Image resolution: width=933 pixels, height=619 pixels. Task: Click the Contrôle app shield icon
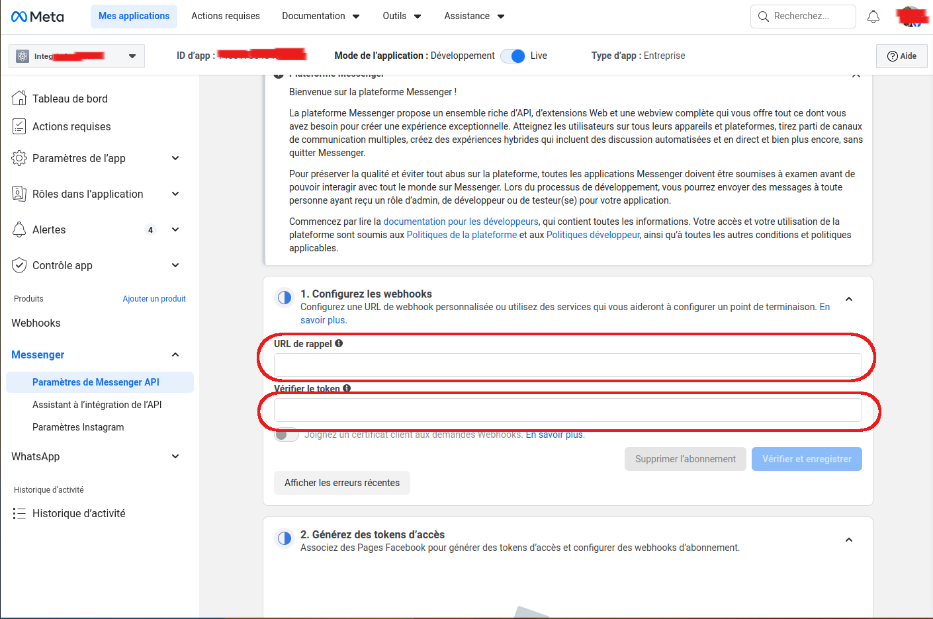pyautogui.click(x=19, y=265)
